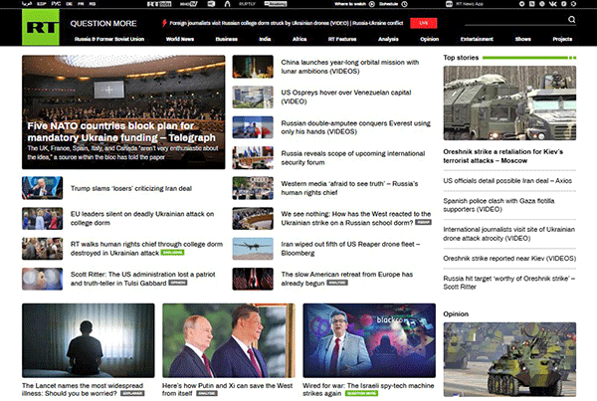Open the Shows section
This screenshot has width=597, height=401.
pos(522,39)
